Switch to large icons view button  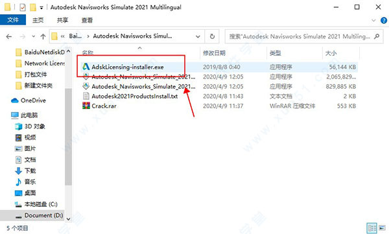(x=382, y=228)
